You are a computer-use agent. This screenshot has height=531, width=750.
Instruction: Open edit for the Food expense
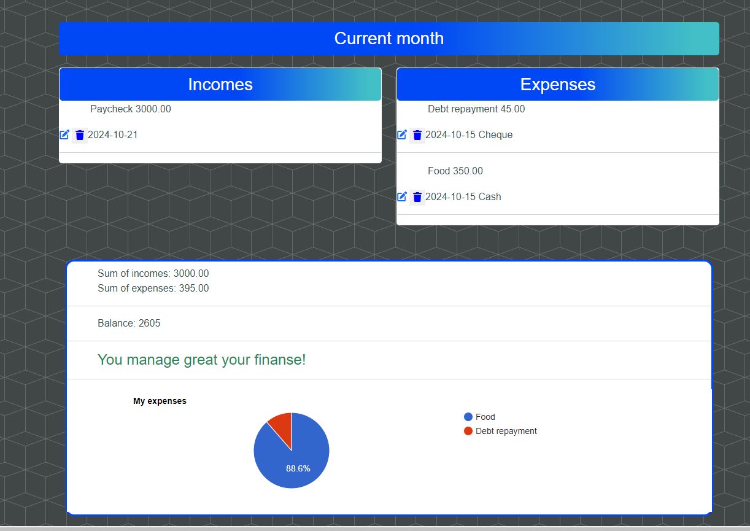[402, 196]
